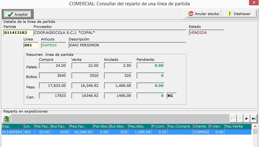
Task: Click the Fac.Venta column header
Action: click(237, 126)
